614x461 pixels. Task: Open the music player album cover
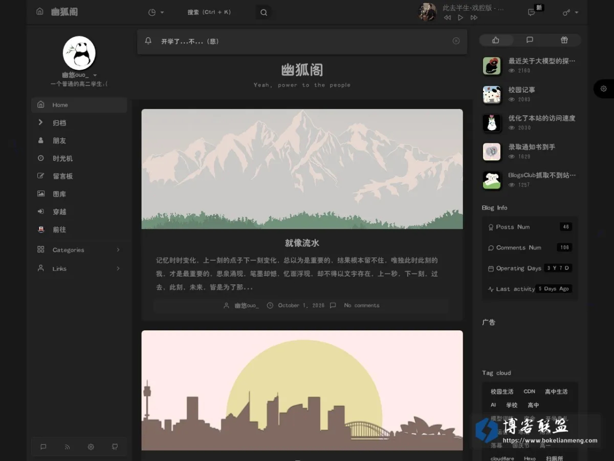[x=427, y=12]
